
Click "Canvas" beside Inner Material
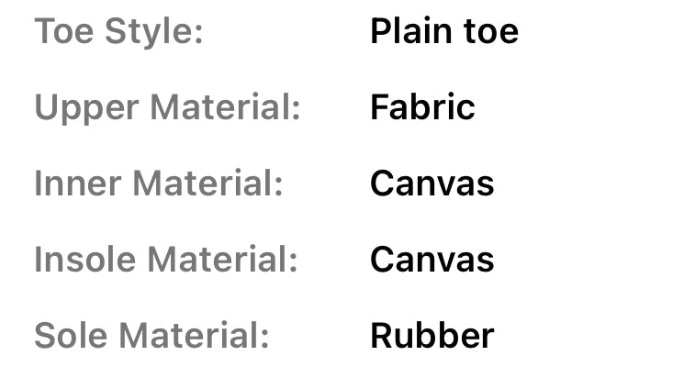[432, 183]
